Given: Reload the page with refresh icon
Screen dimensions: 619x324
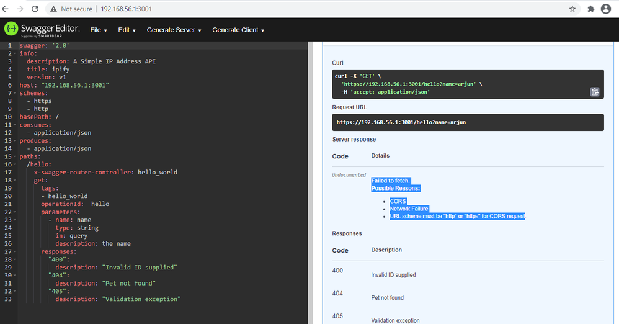Looking at the screenshot, I should (x=35, y=9).
